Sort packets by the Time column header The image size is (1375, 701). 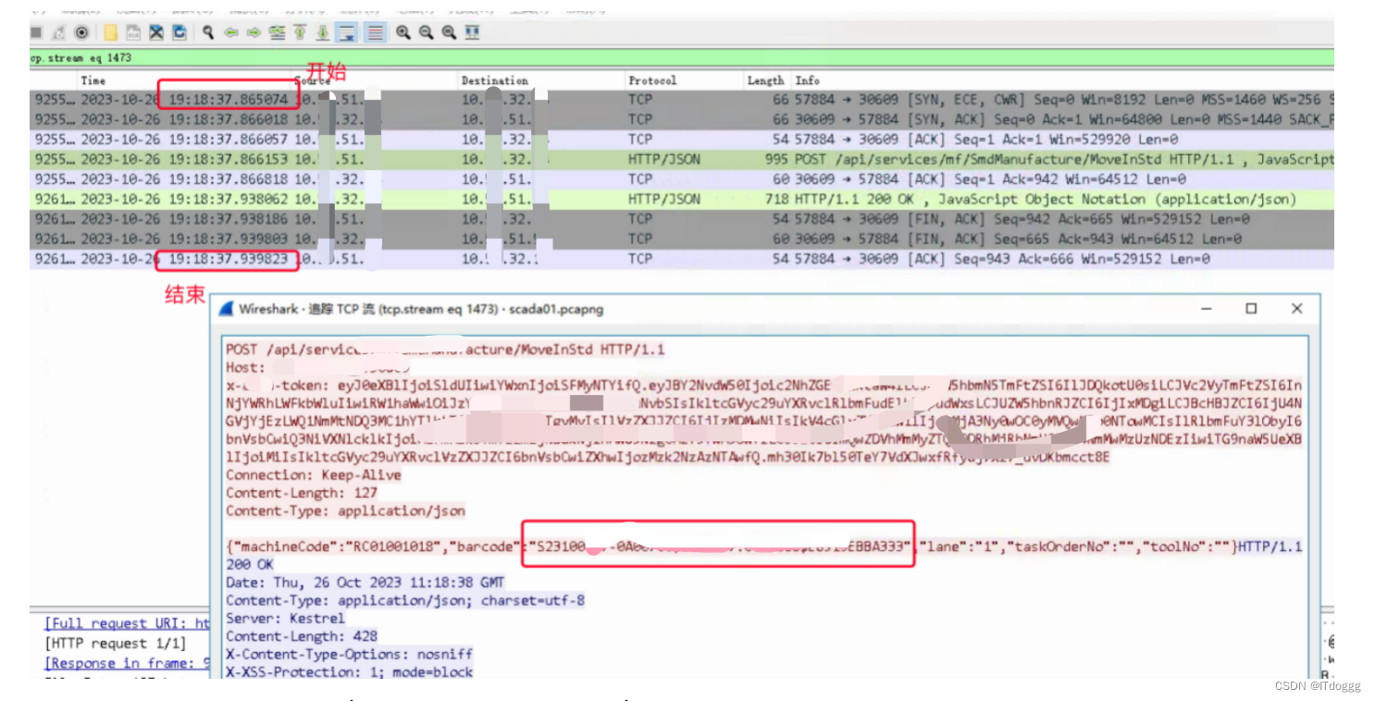(x=93, y=80)
